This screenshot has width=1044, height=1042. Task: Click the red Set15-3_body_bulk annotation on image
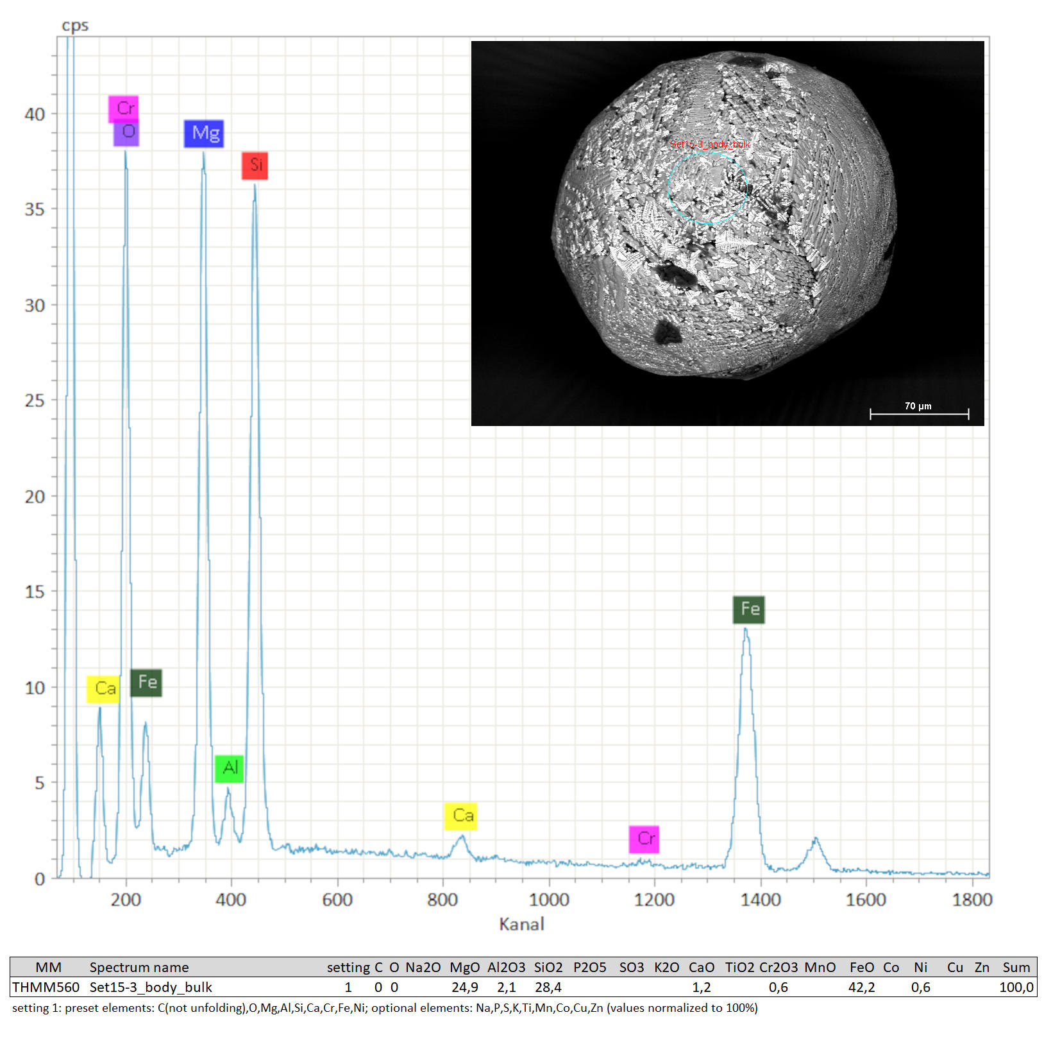710,144
